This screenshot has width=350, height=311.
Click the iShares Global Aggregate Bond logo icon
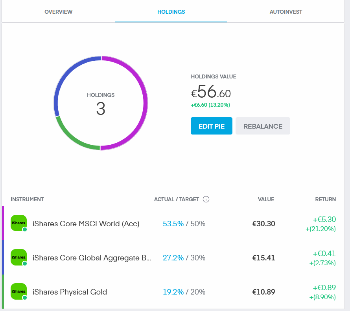[x=18, y=257]
